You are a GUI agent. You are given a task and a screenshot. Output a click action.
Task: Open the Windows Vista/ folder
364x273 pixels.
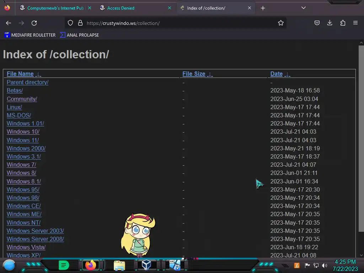26,247
